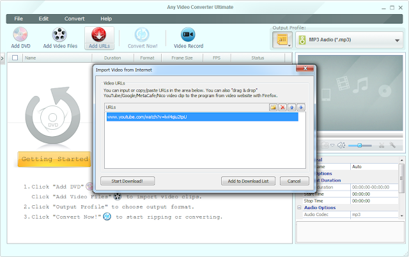
Task: Move the selected URL up with the up arrow
Action: pos(291,107)
